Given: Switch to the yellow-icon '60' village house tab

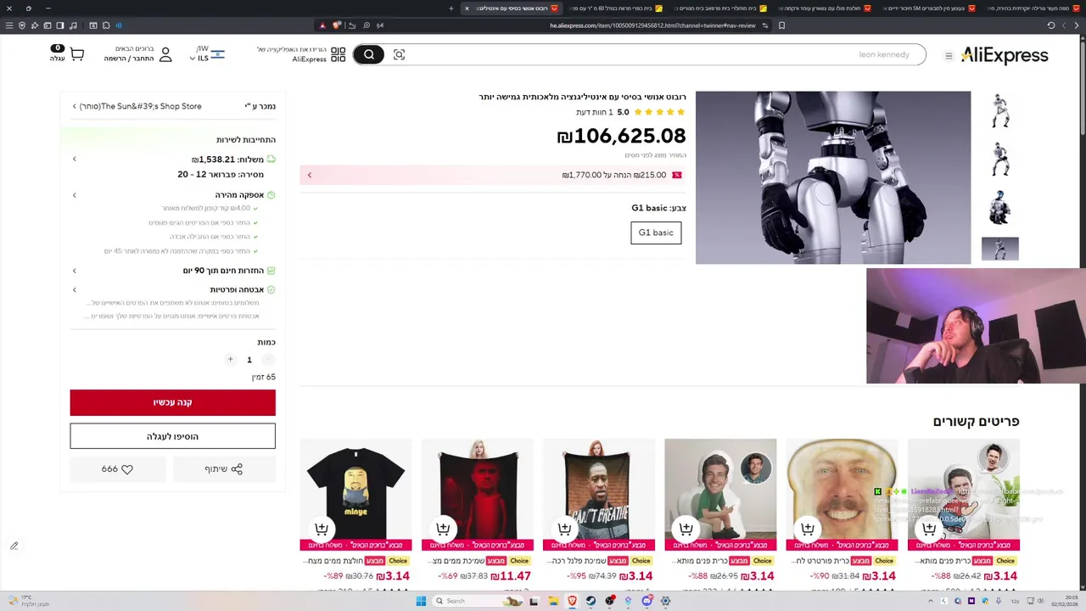Looking at the screenshot, I should (617, 8).
